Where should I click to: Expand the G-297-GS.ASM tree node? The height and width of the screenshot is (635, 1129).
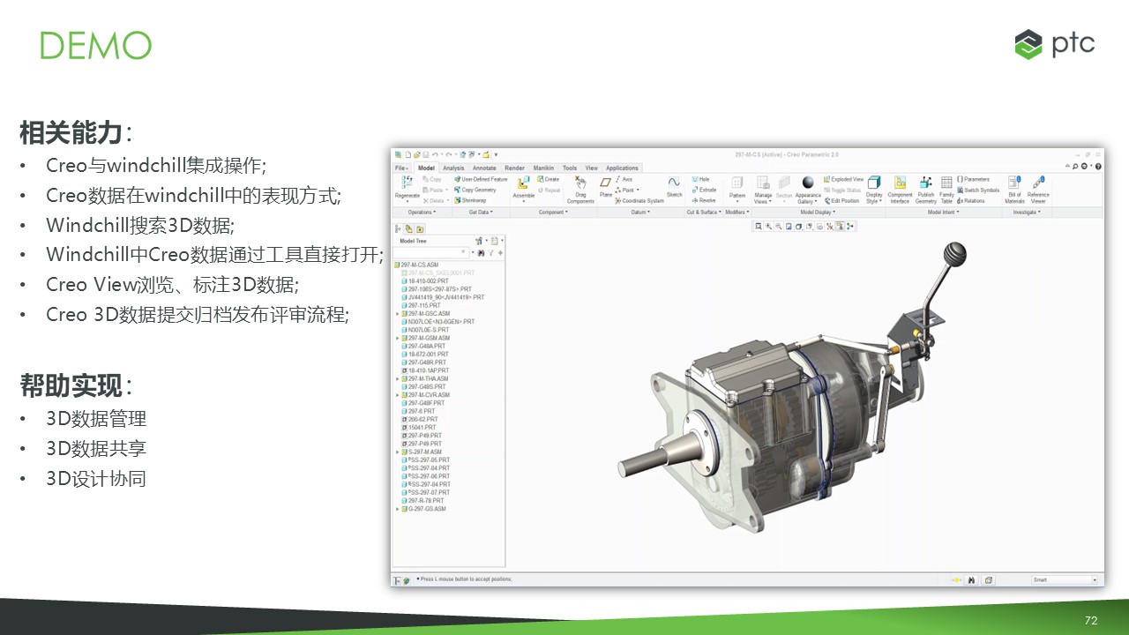(x=398, y=509)
